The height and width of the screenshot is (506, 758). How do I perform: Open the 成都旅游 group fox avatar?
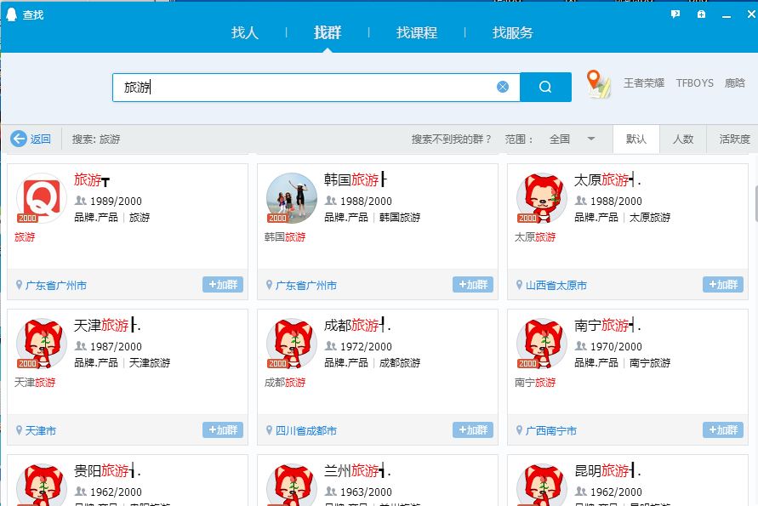pos(292,344)
